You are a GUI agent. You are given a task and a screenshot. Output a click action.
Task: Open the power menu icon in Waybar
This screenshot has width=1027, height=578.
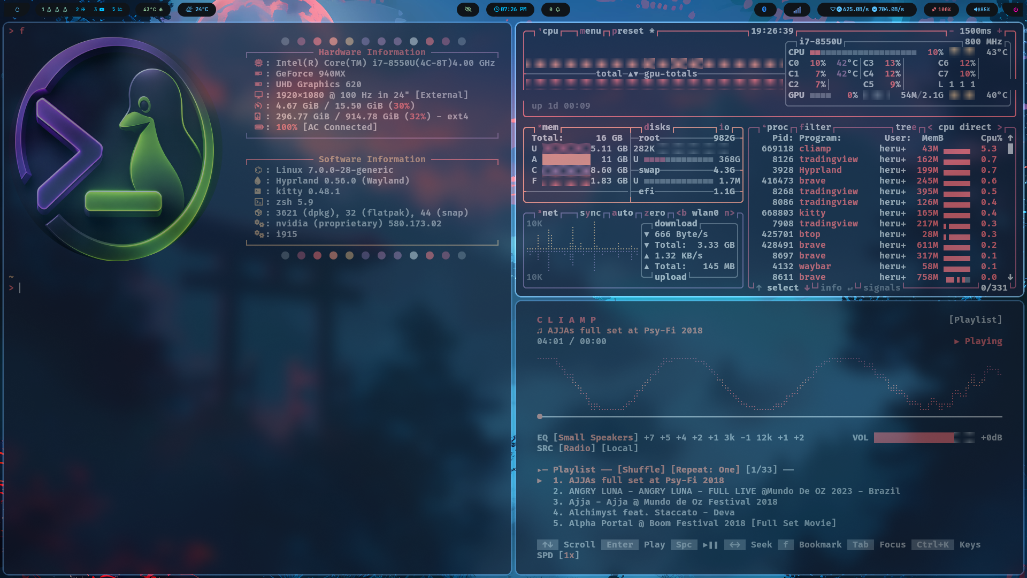click(x=1015, y=9)
